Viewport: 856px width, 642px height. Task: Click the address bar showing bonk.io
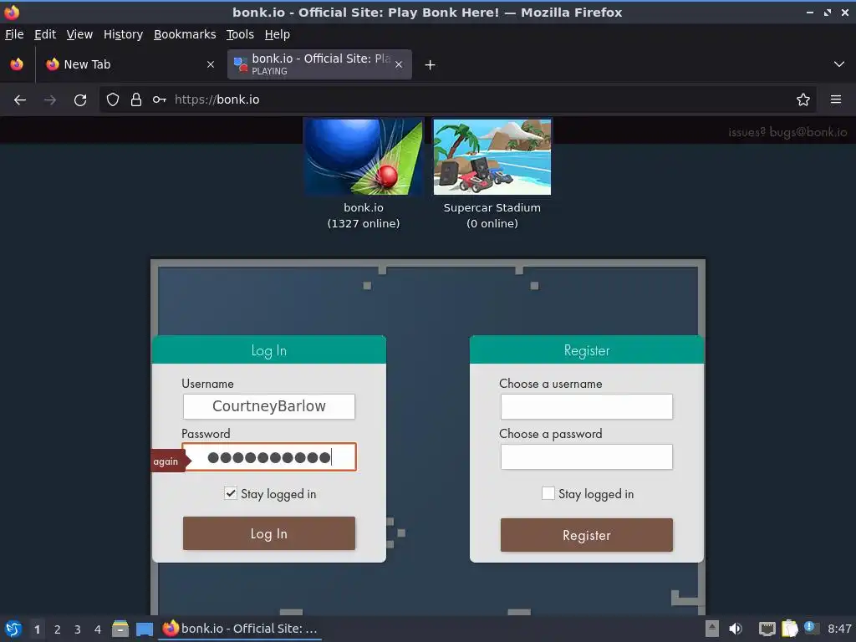point(457,99)
